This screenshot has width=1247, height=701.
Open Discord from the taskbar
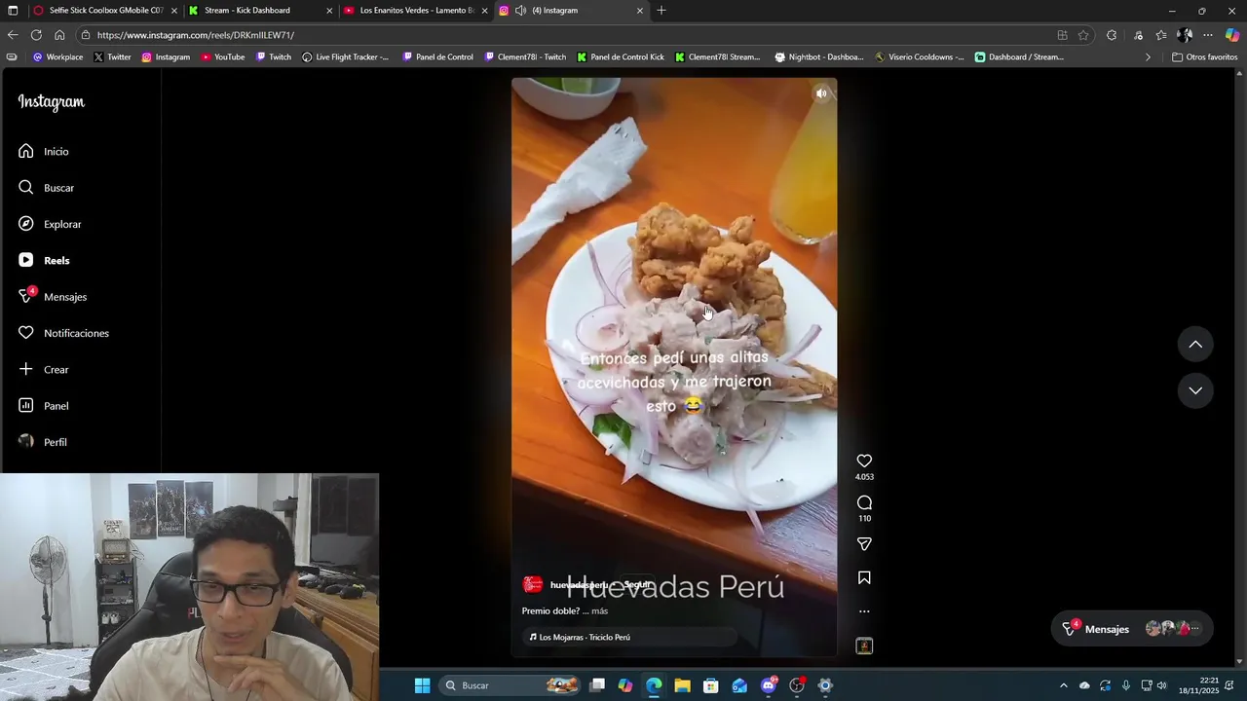(769, 685)
